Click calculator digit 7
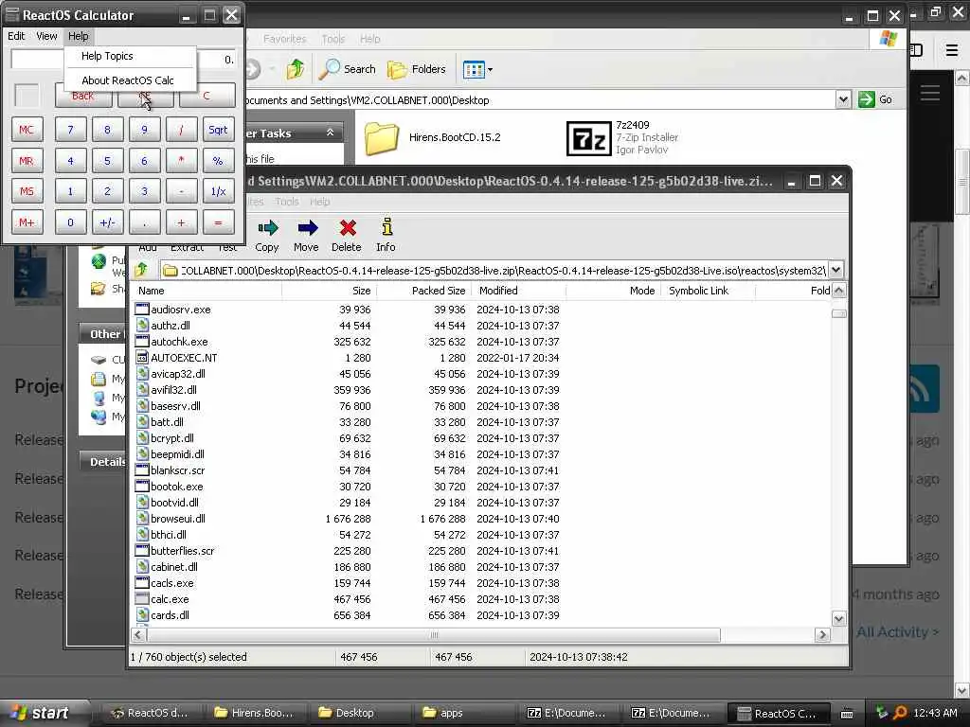 tap(70, 130)
